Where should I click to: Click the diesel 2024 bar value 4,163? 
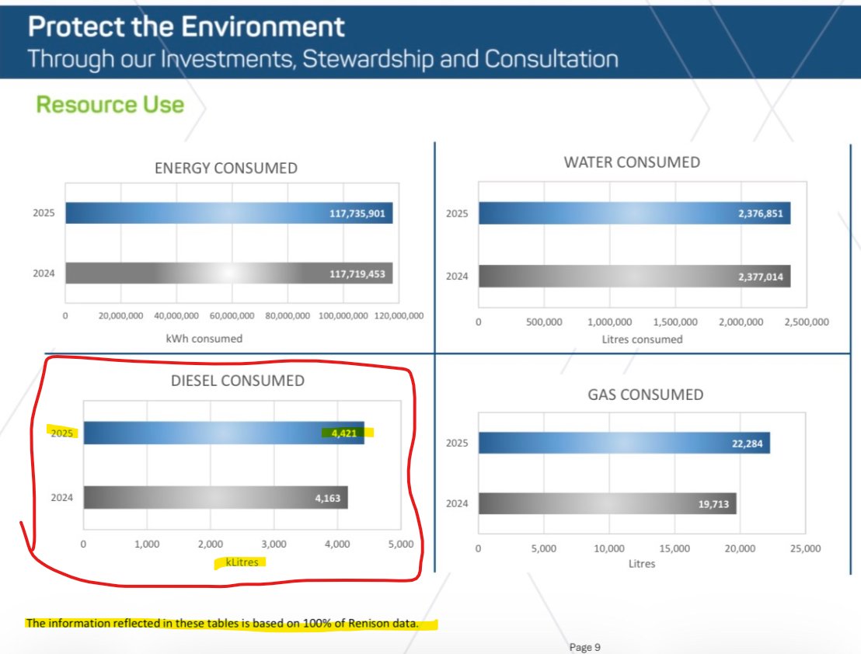point(327,498)
